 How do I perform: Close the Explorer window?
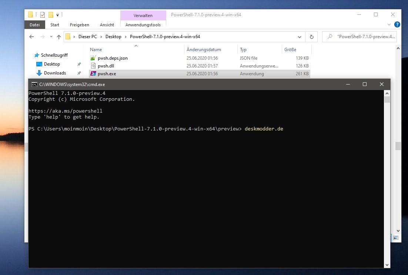coord(393,14)
